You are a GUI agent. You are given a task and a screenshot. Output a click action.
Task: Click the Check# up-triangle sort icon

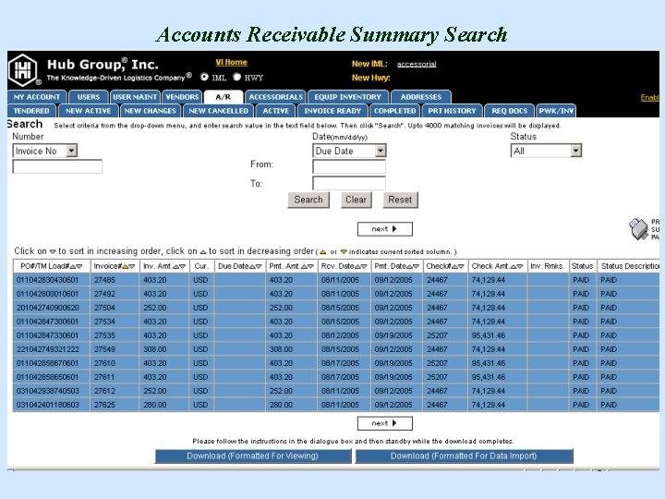click(x=453, y=266)
